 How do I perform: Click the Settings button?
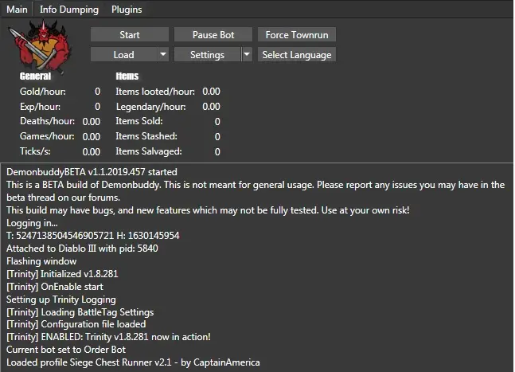[x=207, y=54]
